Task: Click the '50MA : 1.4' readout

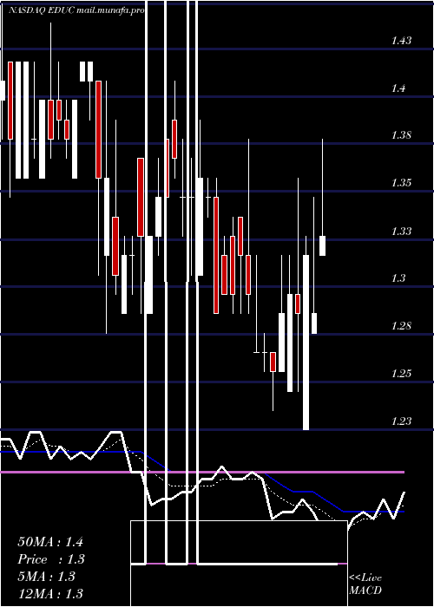Action: pyautogui.click(x=50, y=542)
